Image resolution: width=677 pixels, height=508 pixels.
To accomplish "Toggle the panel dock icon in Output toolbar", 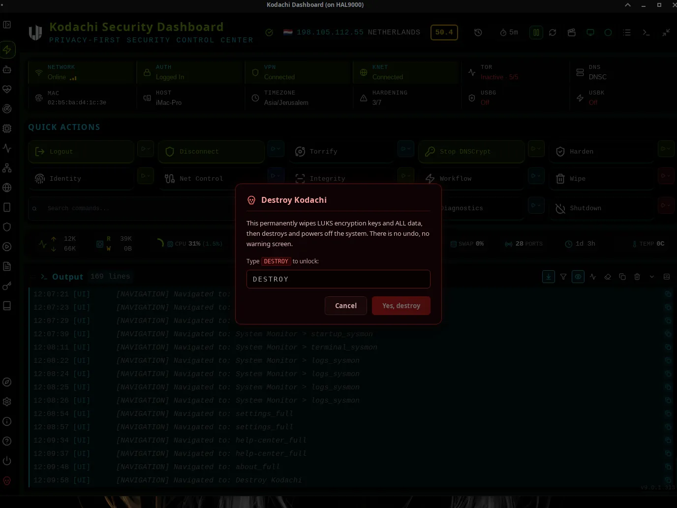I will [x=667, y=277].
